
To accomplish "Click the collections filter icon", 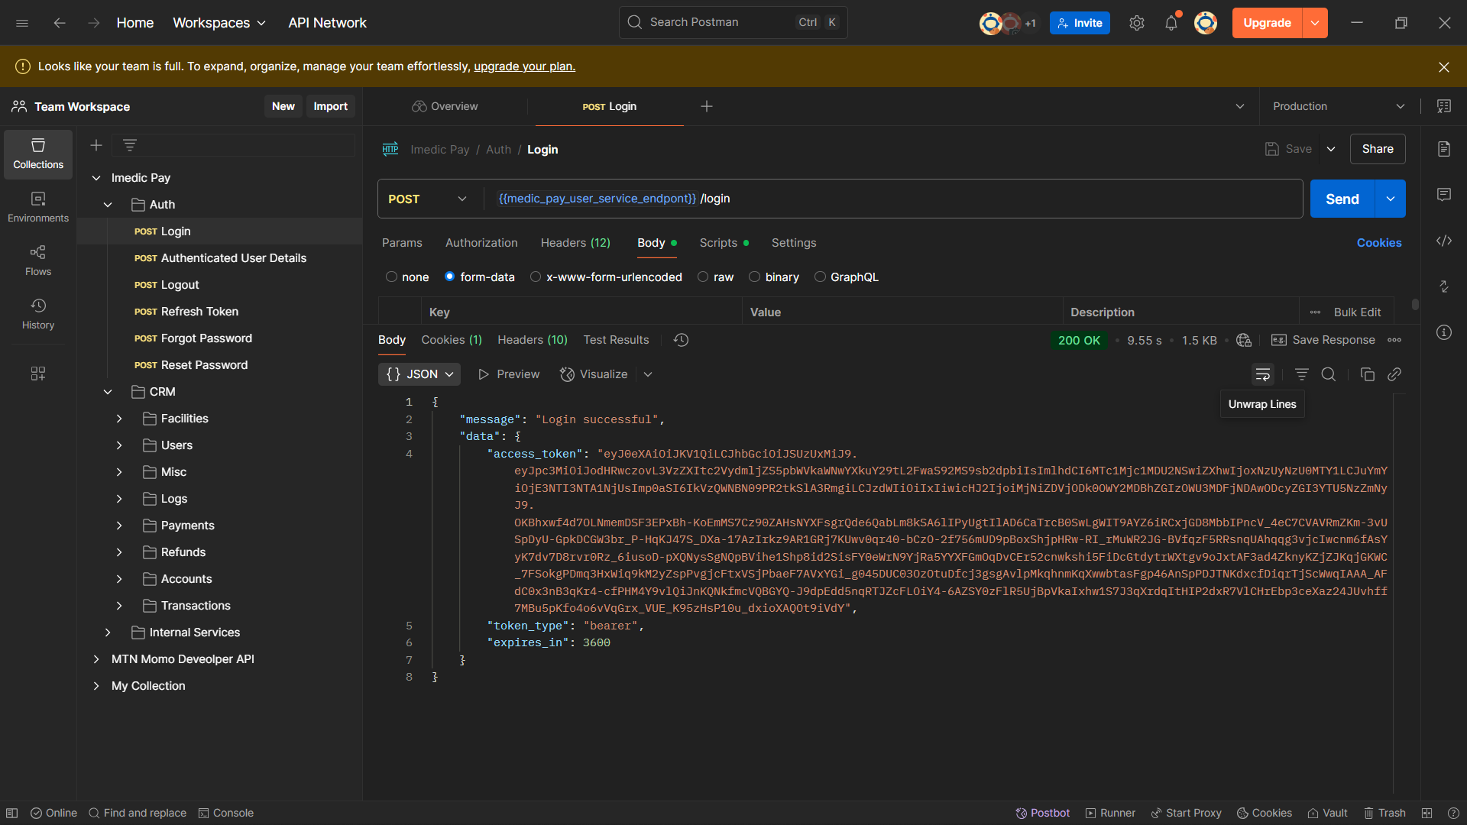I will [130, 145].
